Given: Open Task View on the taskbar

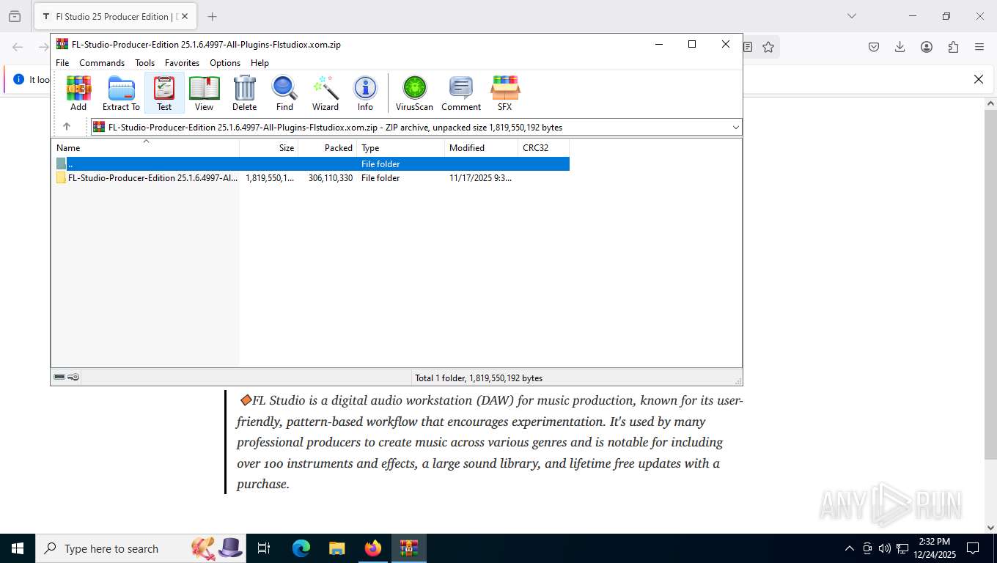Looking at the screenshot, I should pyautogui.click(x=264, y=548).
